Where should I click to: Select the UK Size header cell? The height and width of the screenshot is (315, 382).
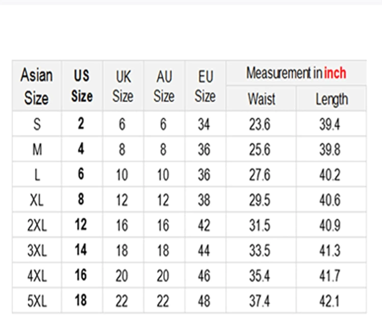123,86
